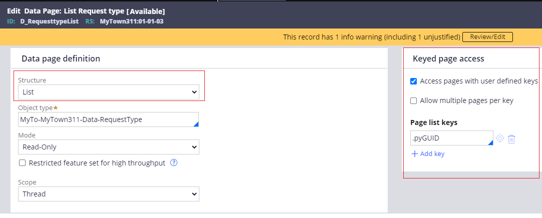Uncheck Access pages with user defined keys
The image size is (542, 218).
[413, 81]
